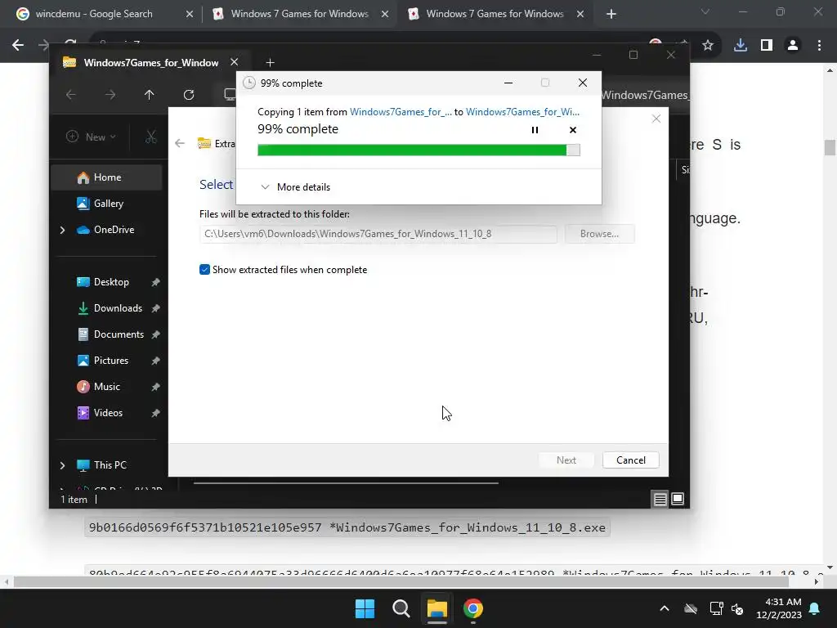Screen dimensions: 837x628
Task: Expand the This PC tree node
Action: click(62, 465)
